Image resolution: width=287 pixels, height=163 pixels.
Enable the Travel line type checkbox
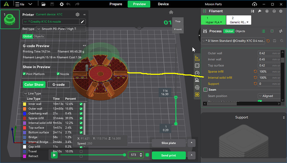point(81,152)
